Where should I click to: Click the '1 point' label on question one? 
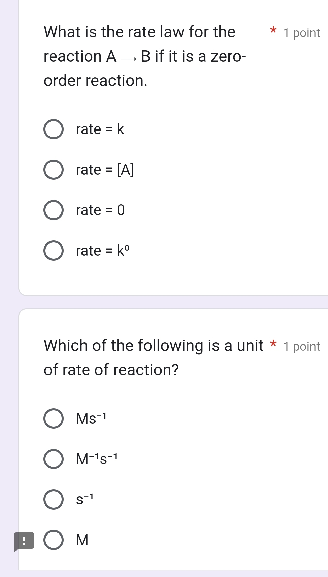[x=301, y=33]
